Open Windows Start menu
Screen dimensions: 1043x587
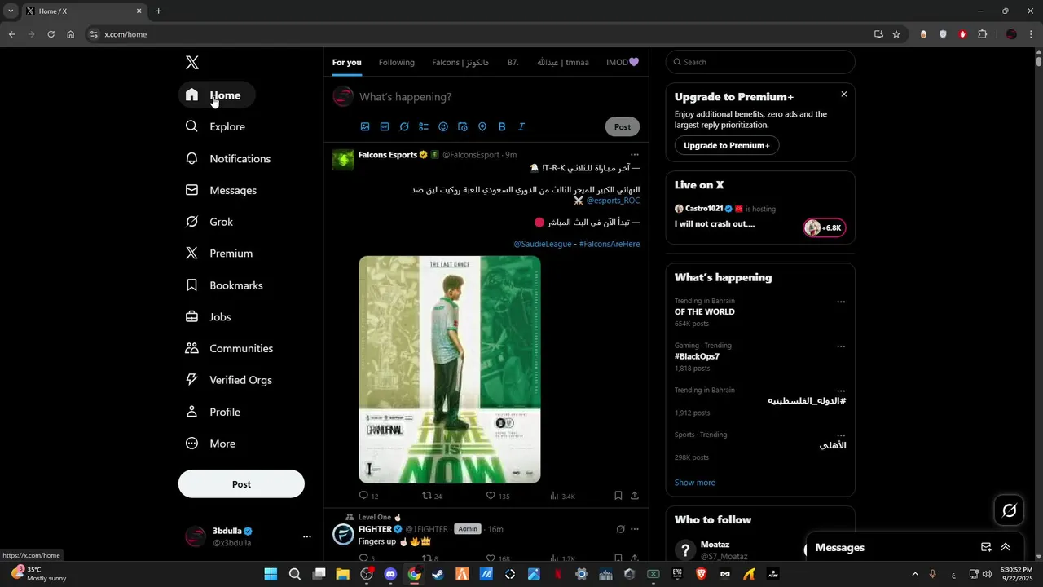271,574
